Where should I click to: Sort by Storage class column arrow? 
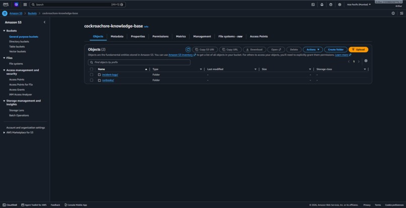pyautogui.click(x=365, y=69)
